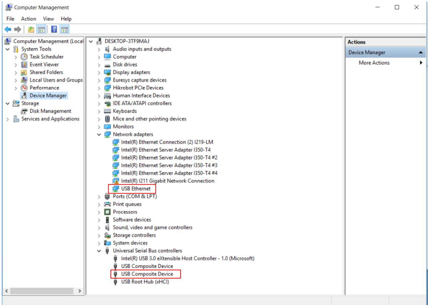
Task: Click the Audio inputs and outputs speaker icon
Action: [107, 49]
